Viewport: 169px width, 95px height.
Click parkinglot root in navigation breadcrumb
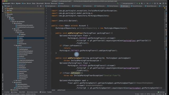6,3
